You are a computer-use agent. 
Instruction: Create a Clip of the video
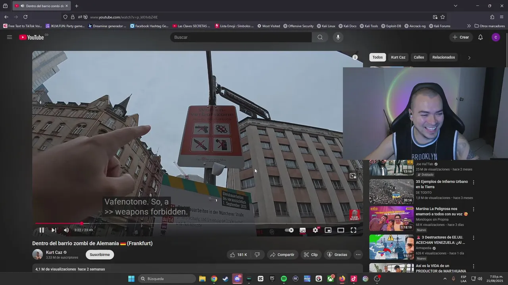(x=311, y=255)
